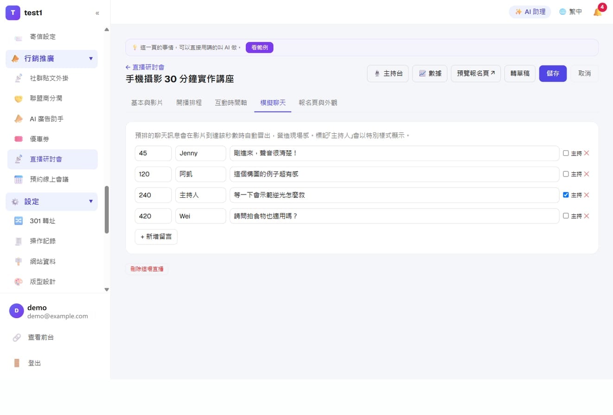Check 主持 for the 阿凱 message
Image resolution: width=613 pixels, height=415 pixels.
pos(566,174)
